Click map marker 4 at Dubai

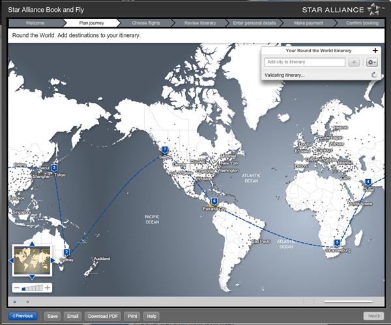click(x=368, y=182)
